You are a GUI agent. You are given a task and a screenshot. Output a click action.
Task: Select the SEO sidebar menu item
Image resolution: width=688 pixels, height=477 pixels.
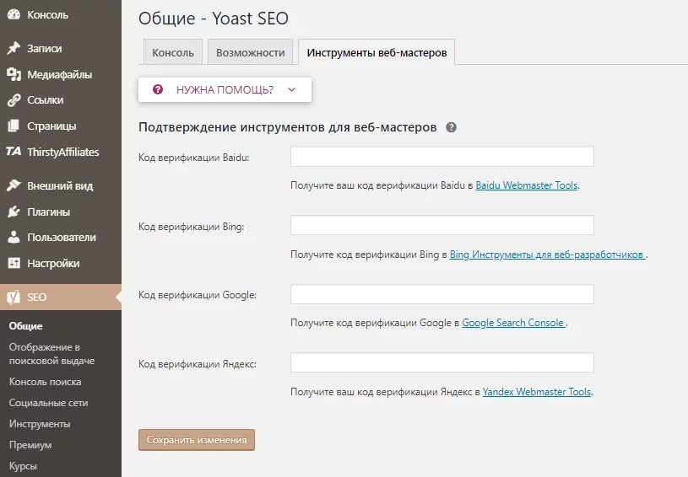(x=61, y=297)
